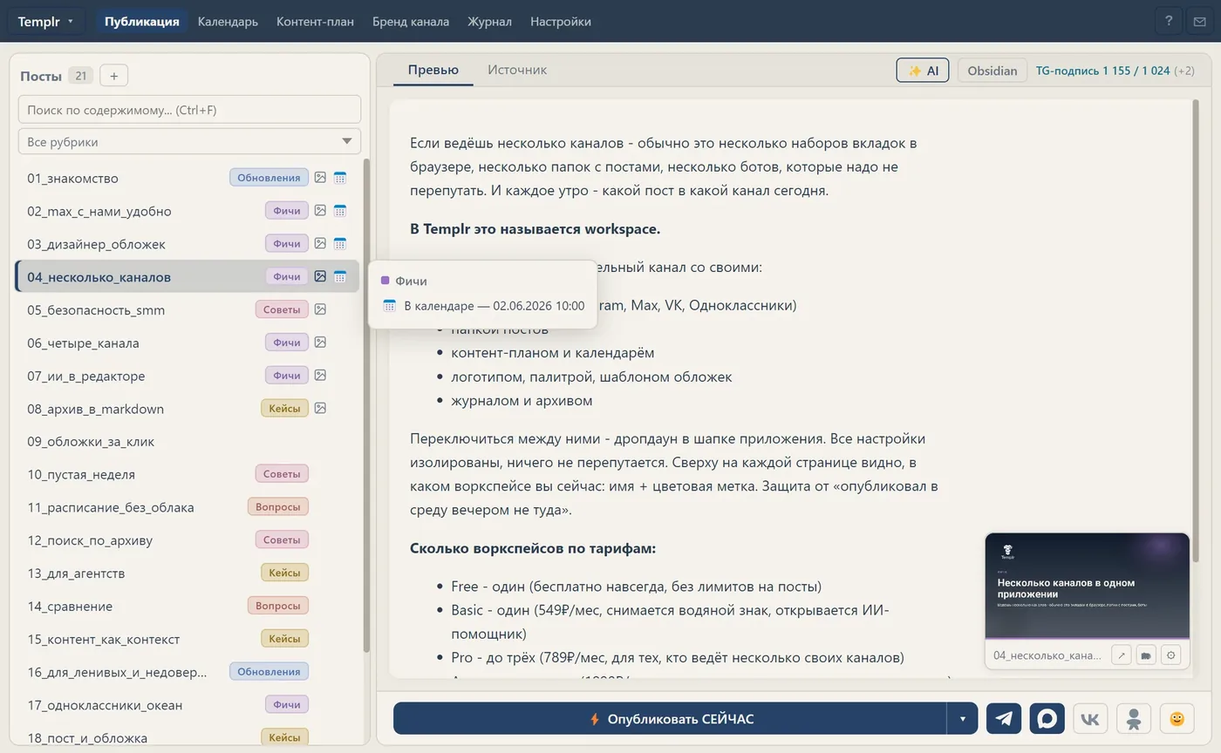Click the calendar icon for 02_max_с_нами_удобно

pos(340,211)
